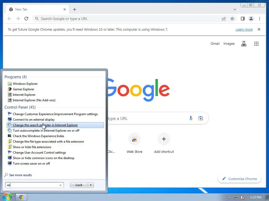Open Chrome three-dot menu
The width and height of the screenshot is (269, 201).
[260, 19]
